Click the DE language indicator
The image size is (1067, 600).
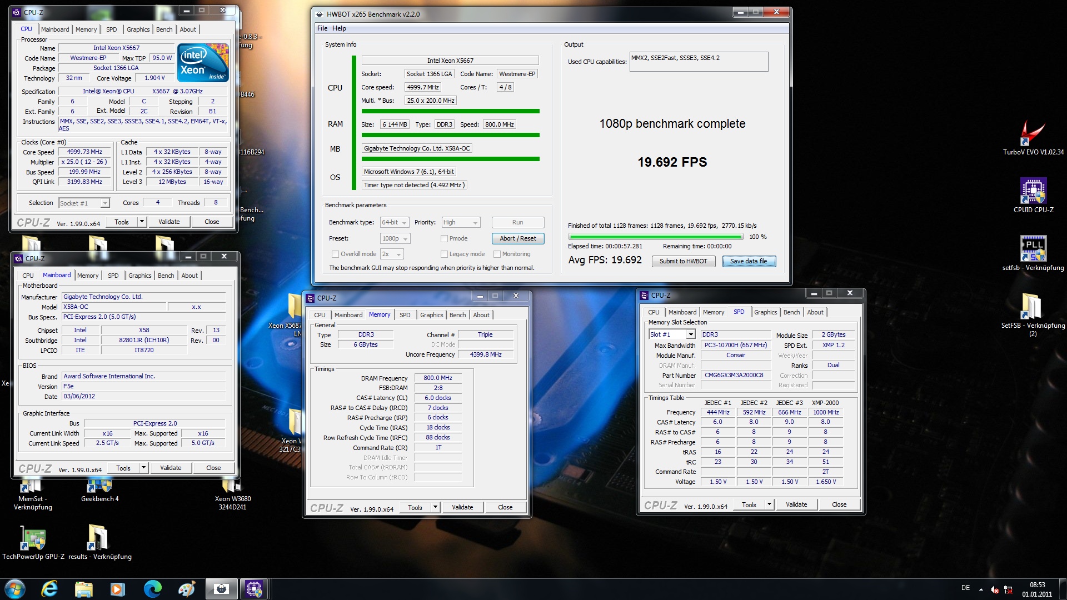coord(965,588)
